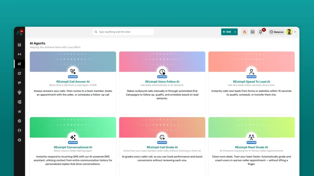The width and height of the screenshot is (314, 176).
Task: Click the search magnifier icon in the search box
Action: [x=96, y=32]
